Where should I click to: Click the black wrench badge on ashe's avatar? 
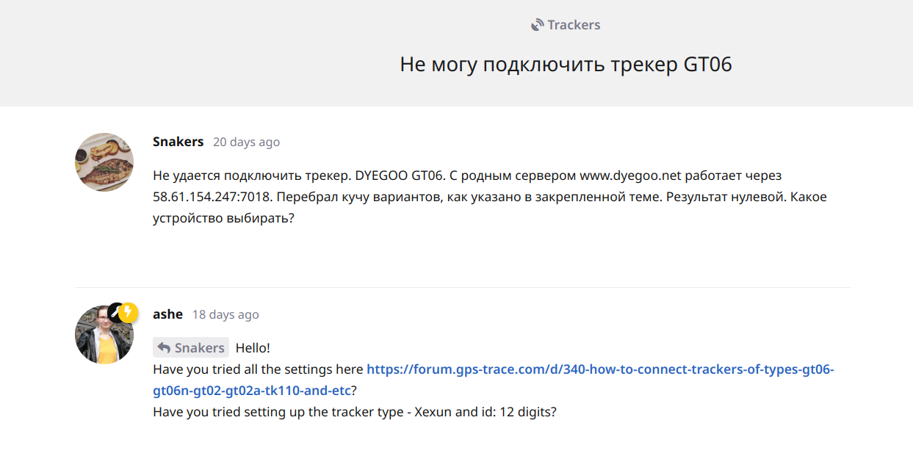(x=115, y=311)
